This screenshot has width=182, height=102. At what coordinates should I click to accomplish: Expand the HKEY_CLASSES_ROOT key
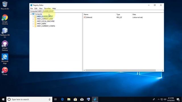33,16
